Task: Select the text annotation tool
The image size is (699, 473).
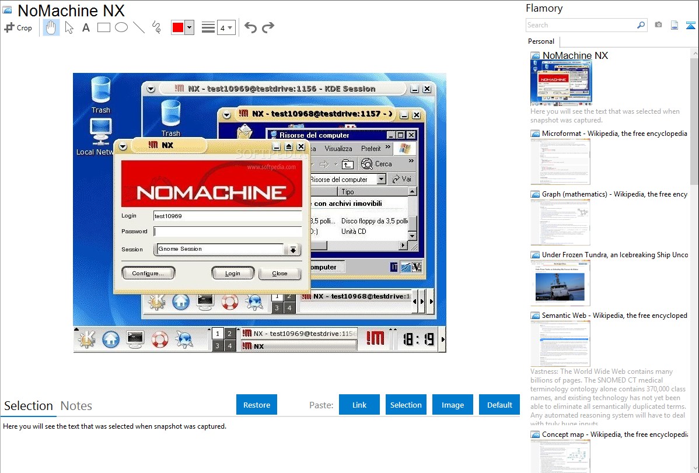Action: point(86,27)
